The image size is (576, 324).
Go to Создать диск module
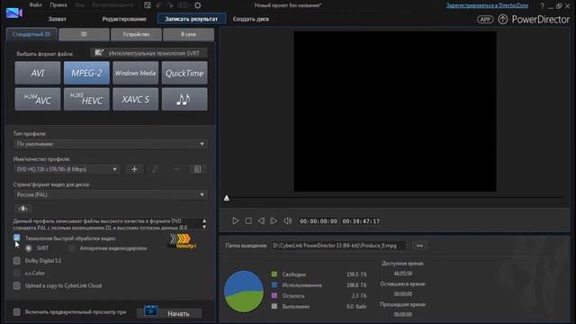(251, 19)
